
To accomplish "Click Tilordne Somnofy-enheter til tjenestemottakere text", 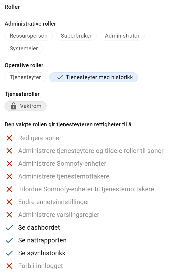I will click(x=86, y=189).
